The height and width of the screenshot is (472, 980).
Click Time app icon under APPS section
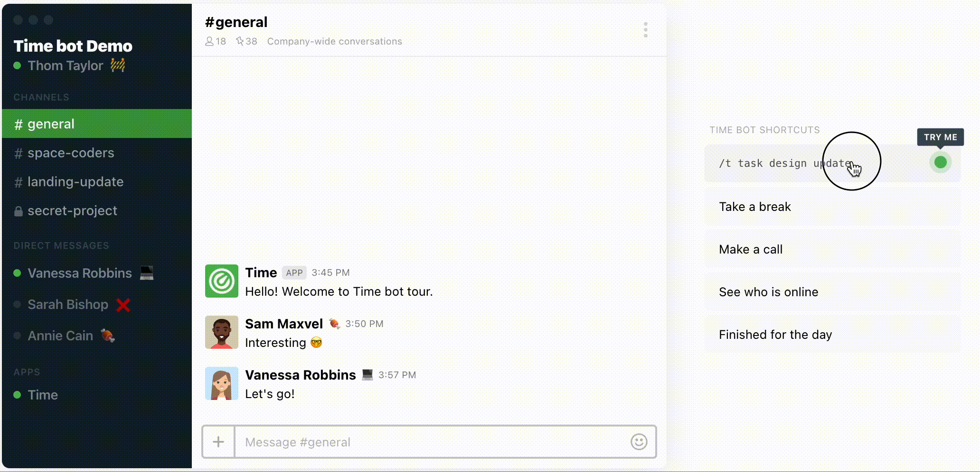point(18,395)
